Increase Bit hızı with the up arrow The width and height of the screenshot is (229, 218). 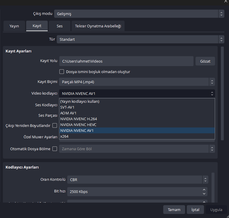point(204,190)
